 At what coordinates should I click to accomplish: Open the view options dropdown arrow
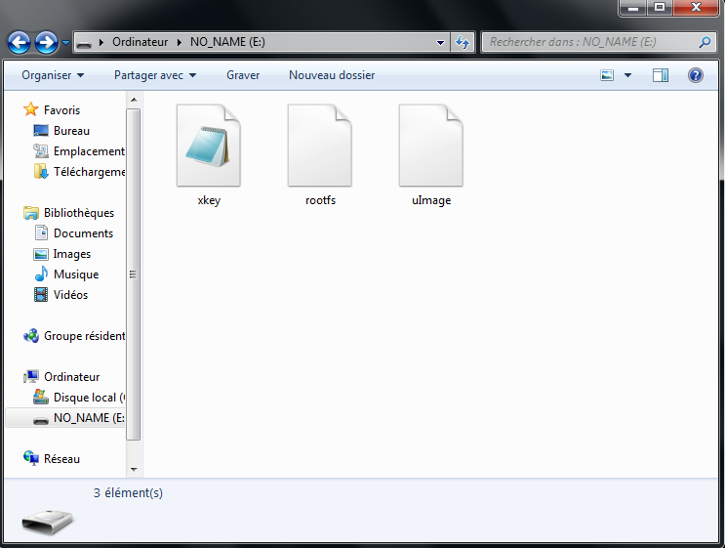[627, 75]
